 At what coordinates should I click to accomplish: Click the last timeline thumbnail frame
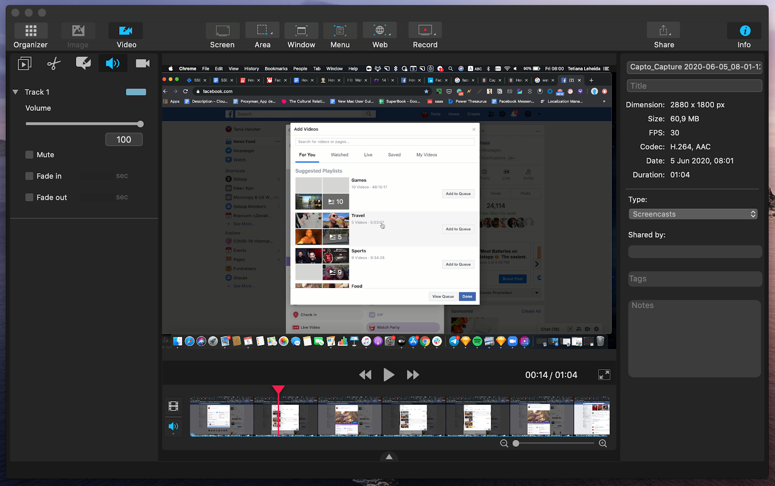click(592, 416)
